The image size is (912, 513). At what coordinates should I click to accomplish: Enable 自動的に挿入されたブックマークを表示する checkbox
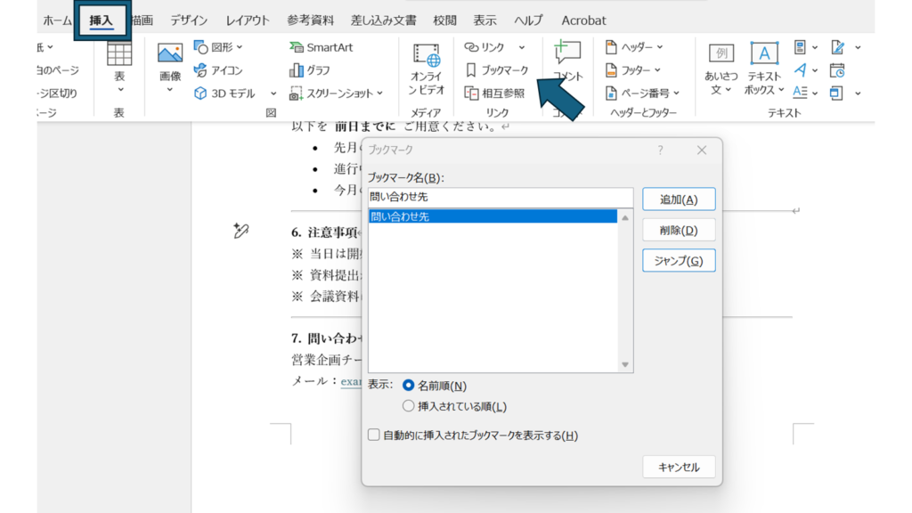click(374, 436)
